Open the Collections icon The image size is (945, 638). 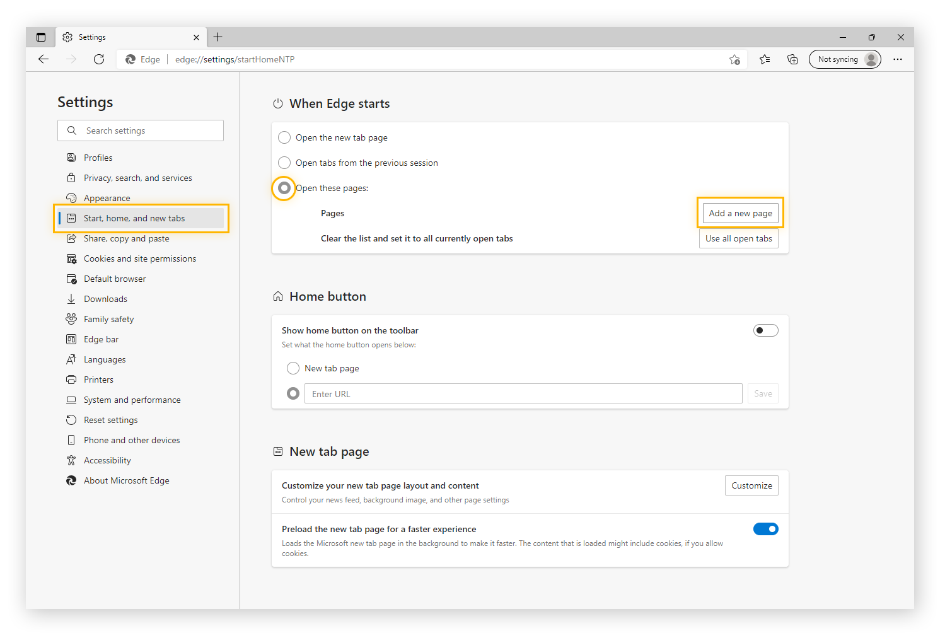[792, 59]
